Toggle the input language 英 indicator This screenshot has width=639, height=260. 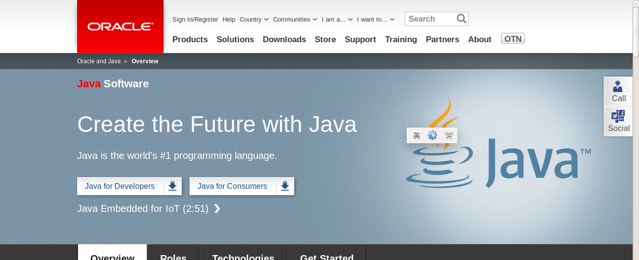[x=417, y=135]
